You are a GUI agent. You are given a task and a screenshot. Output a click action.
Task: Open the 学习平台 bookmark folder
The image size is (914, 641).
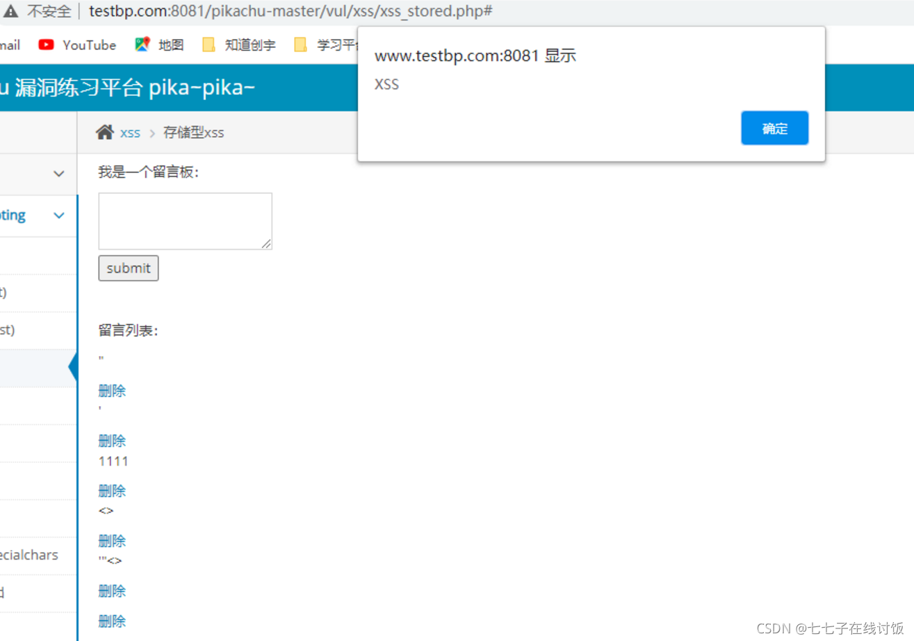pyautogui.click(x=325, y=45)
